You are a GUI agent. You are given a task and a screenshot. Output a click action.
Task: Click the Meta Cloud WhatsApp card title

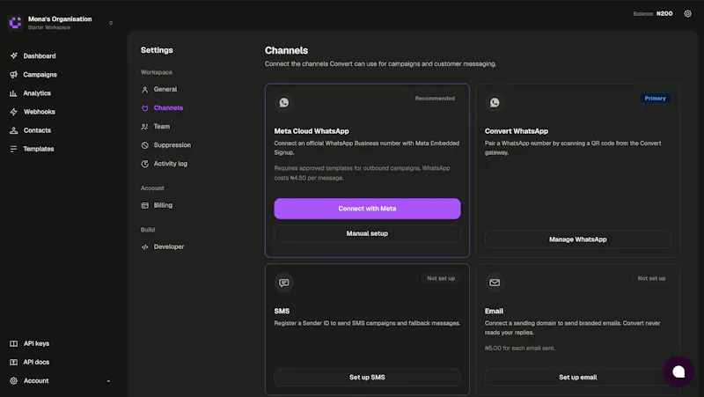tap(312, 131)
